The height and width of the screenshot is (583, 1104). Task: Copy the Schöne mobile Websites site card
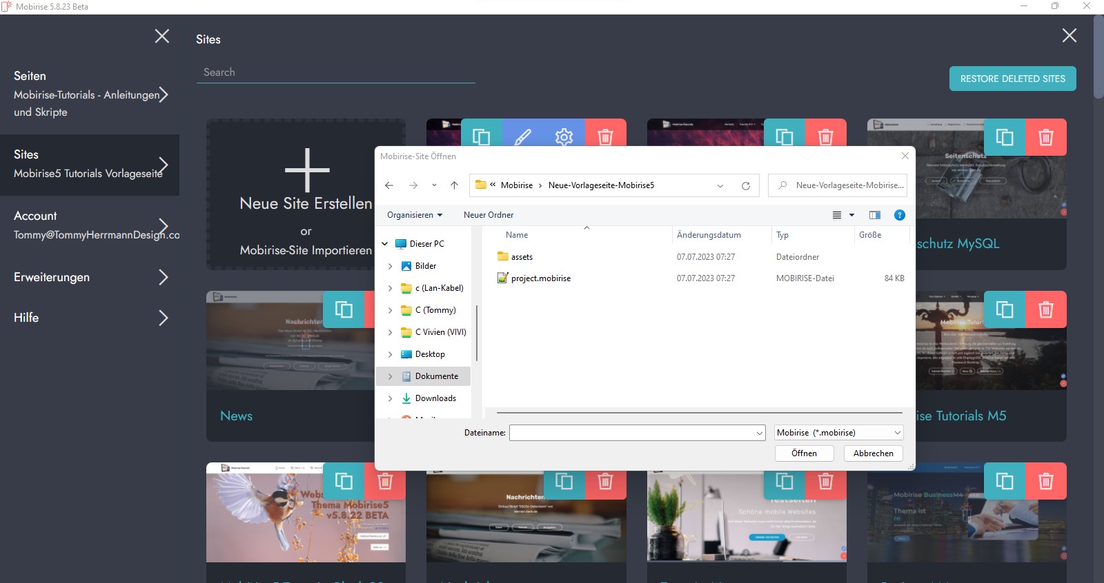pyautogui.click(x=785, y=481)
